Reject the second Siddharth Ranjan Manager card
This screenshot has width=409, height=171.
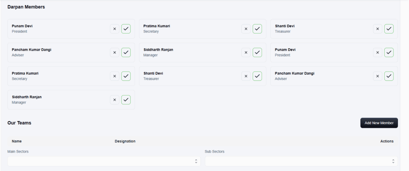tap(115, 100)
